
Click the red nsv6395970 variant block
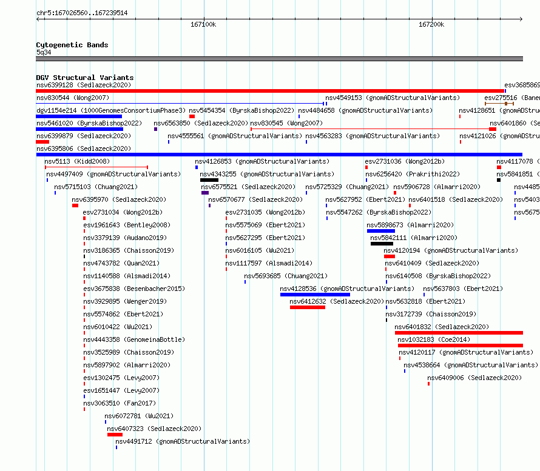tap(75, 205)
